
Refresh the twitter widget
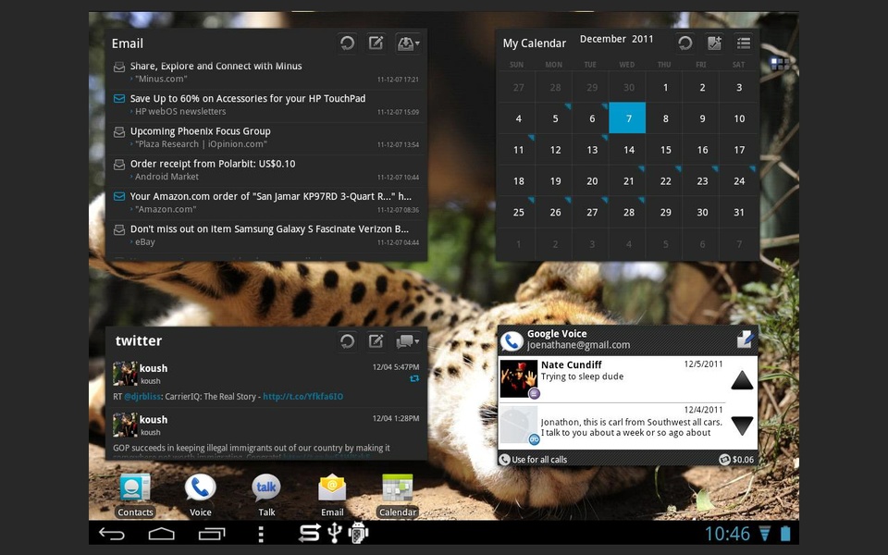click(x=347, y=341)
